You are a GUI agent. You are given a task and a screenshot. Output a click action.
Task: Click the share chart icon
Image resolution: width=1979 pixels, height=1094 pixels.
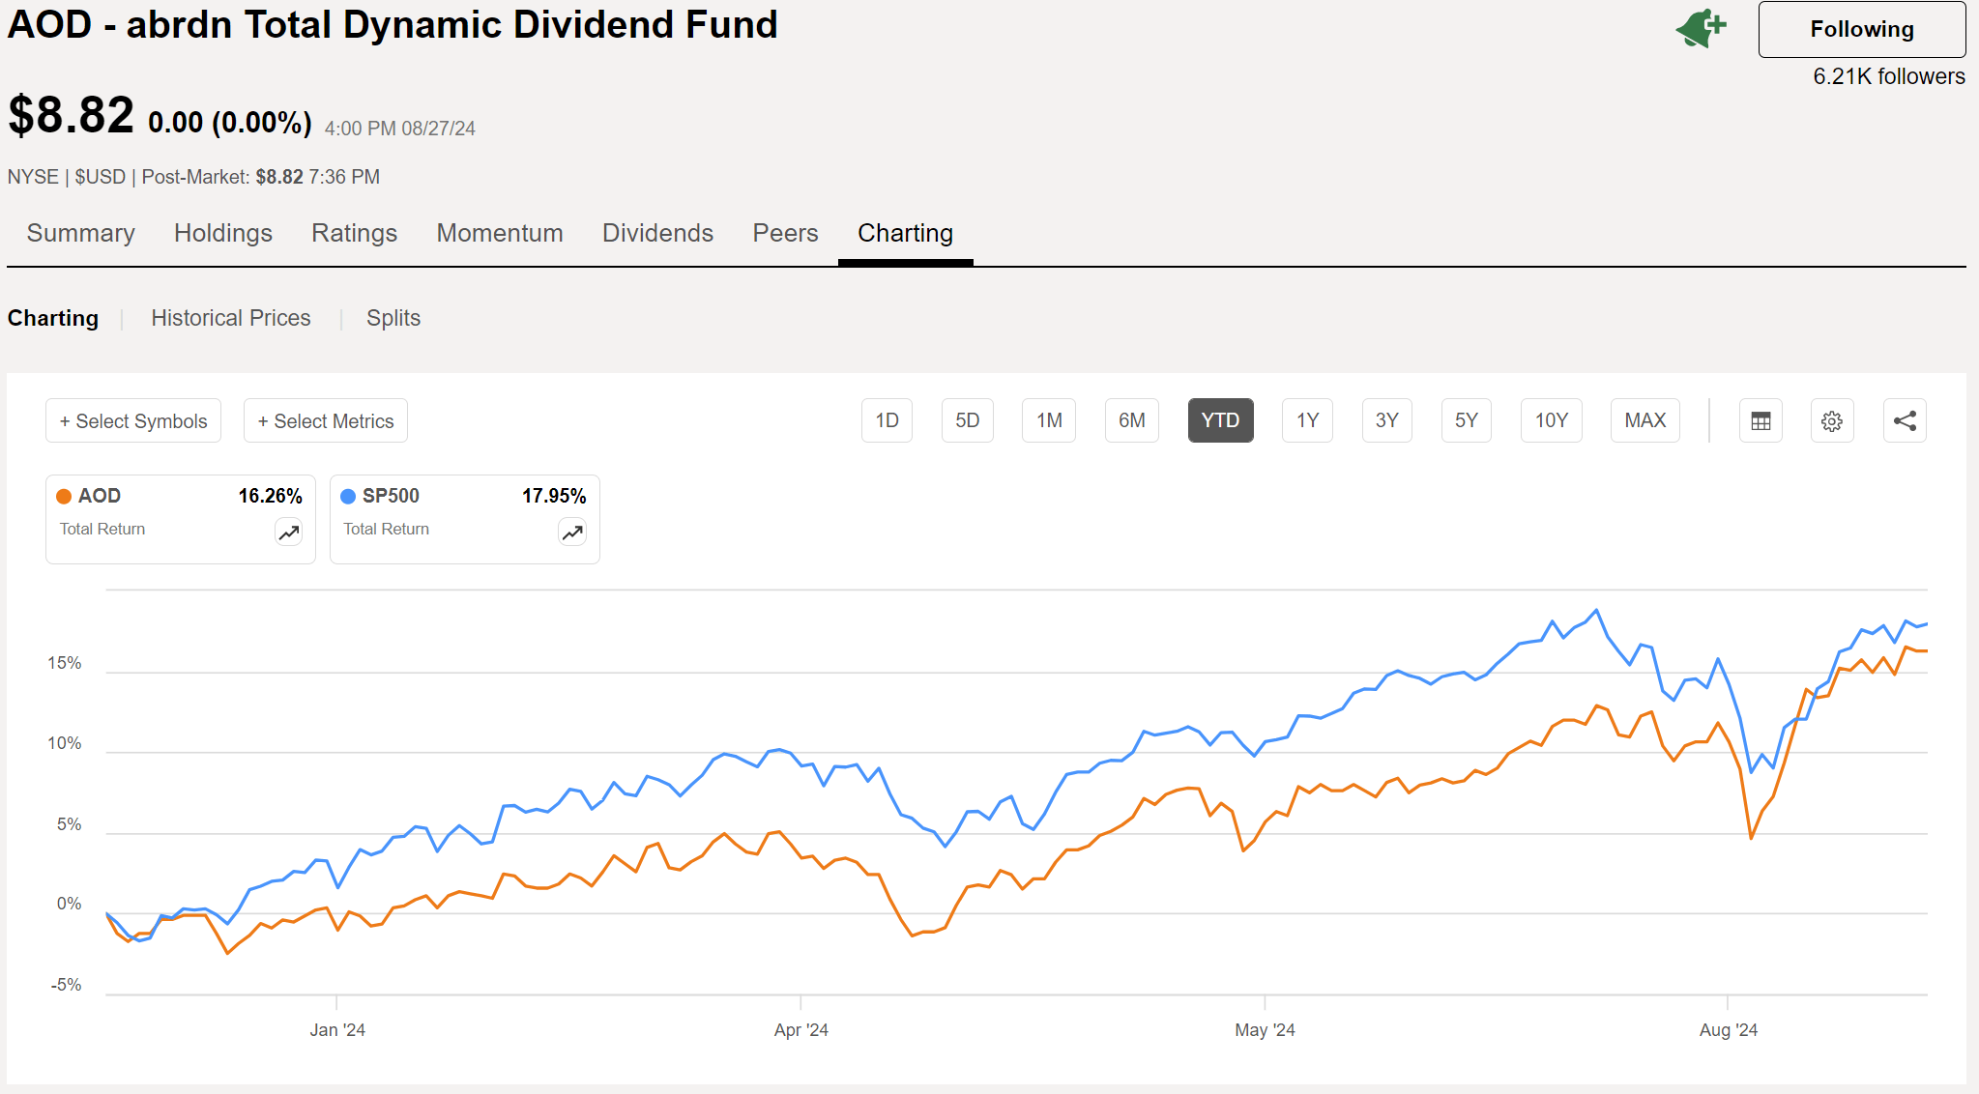coord(1904,420)
